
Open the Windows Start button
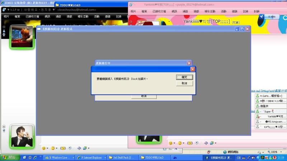point(10,157)
